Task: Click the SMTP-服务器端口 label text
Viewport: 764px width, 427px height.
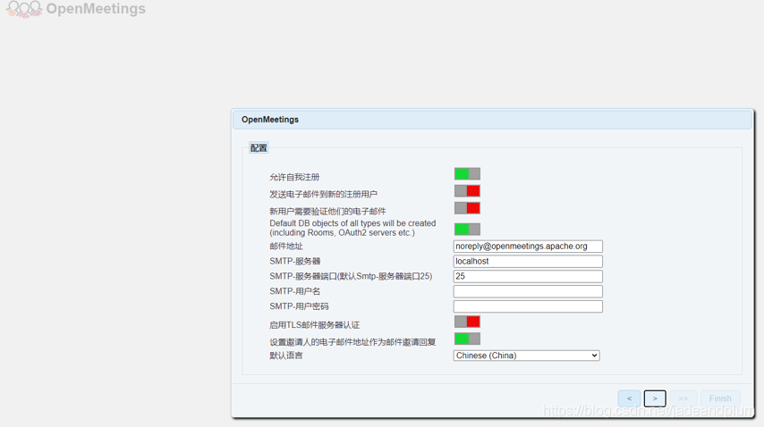Action: [351, 276]
